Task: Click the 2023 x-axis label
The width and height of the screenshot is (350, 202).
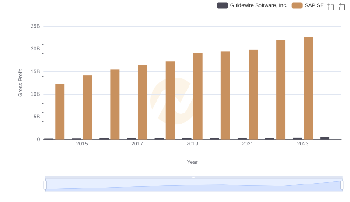Action: click(x=303, y=144)
